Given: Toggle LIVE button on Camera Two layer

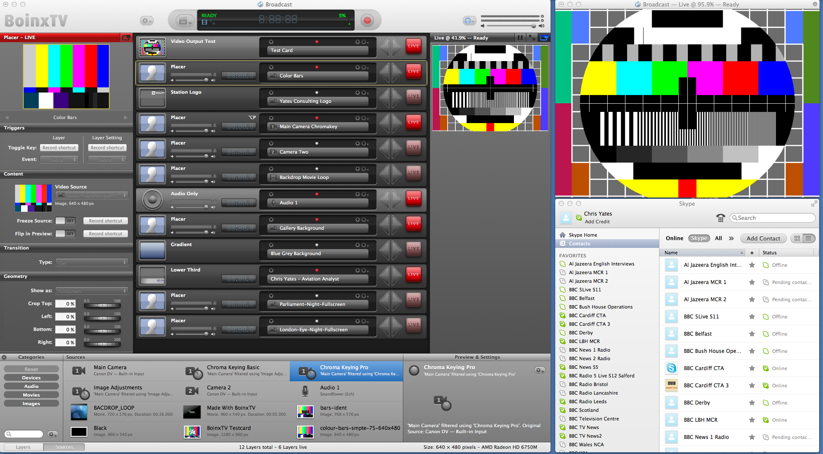Looking at the screenshot, I should pyautogui.click(x=414, y=147).
